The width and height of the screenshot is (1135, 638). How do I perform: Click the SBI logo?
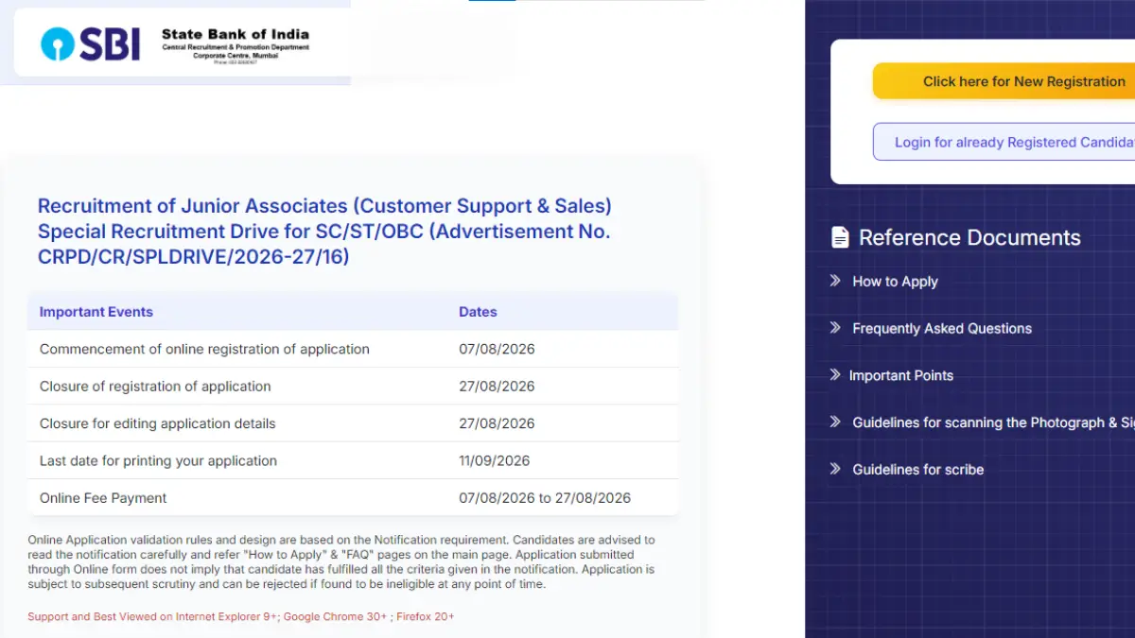coord(91,43)
